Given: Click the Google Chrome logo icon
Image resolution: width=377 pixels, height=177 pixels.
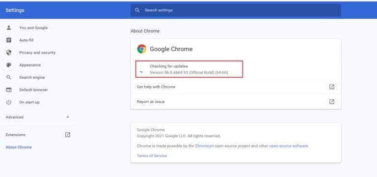Looking at the screenshot, I should [x=142, y=49].
